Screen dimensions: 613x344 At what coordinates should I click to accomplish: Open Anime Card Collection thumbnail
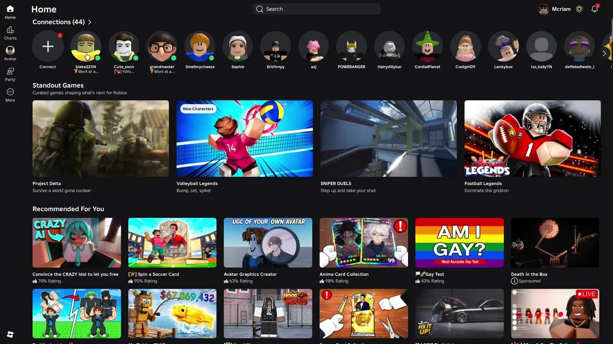[x=363, y=243]
